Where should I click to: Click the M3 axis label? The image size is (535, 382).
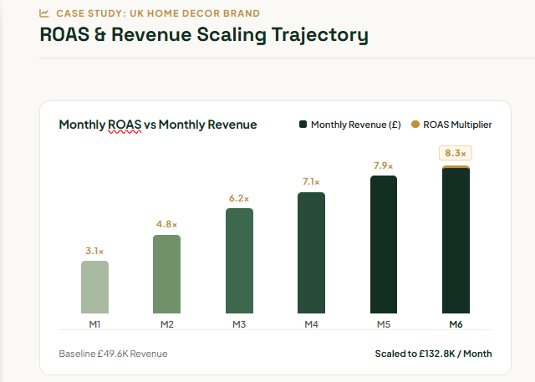pyautogui.click(x=239, y=324)
